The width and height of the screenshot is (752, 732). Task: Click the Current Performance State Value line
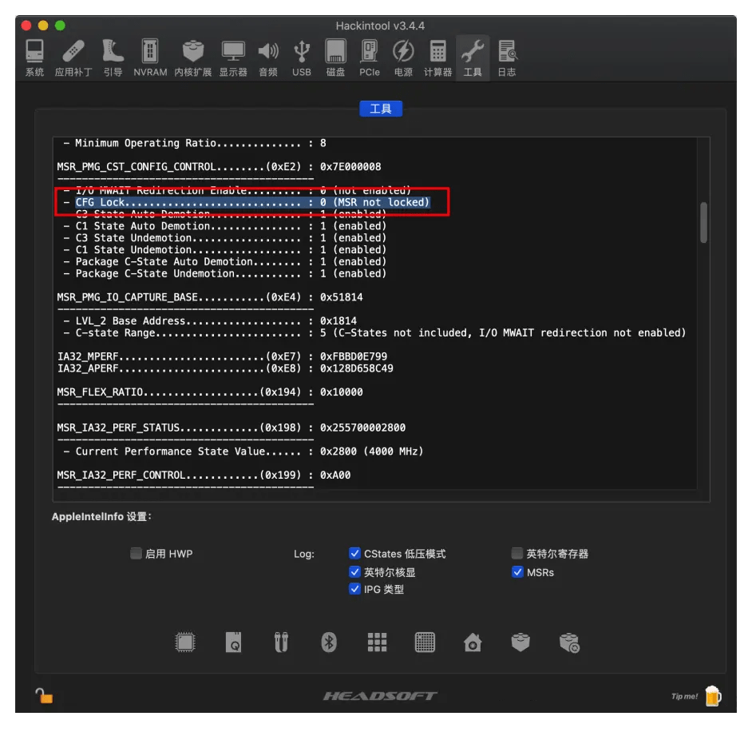pyautogui.click(x=243, y=452)
